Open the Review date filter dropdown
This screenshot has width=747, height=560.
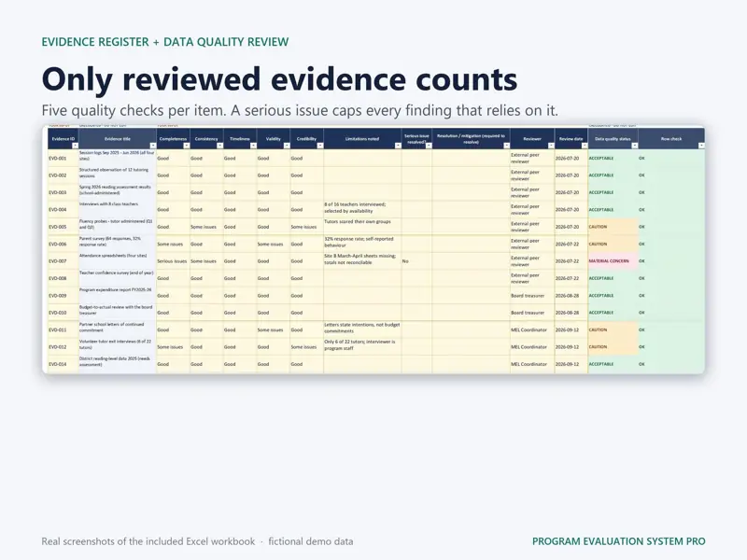coord(585,146)
